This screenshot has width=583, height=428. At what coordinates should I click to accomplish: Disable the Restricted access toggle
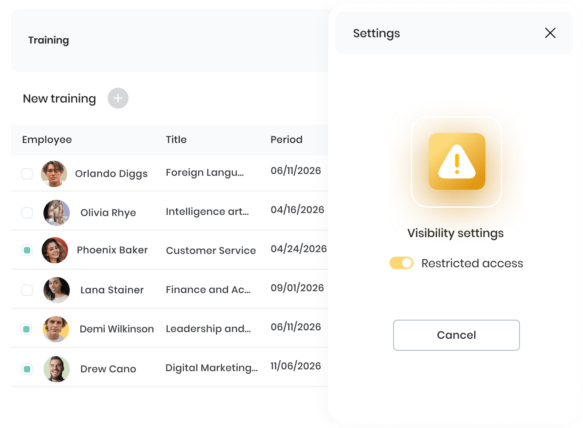402,263
